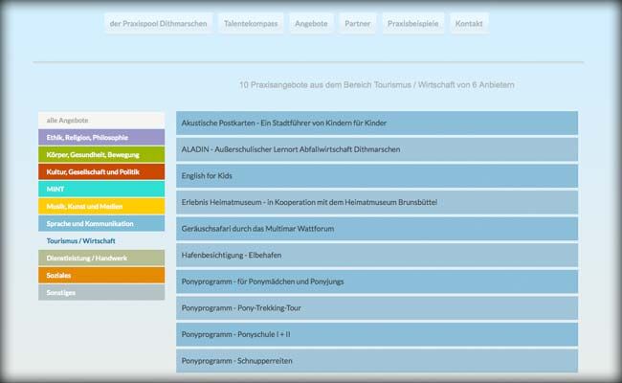Expand 'Hafenbesichtigung - Elbehafen' listing
The height and width of the screenshot is (383, 622).
click(x=377, y=256)
